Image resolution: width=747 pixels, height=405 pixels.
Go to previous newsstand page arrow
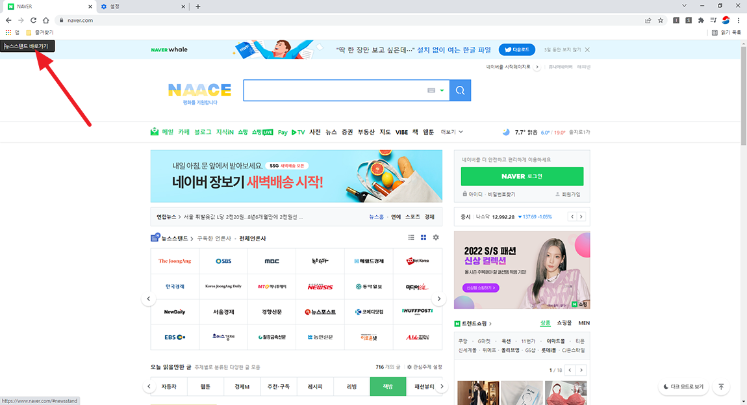click(x=149, y=298)
